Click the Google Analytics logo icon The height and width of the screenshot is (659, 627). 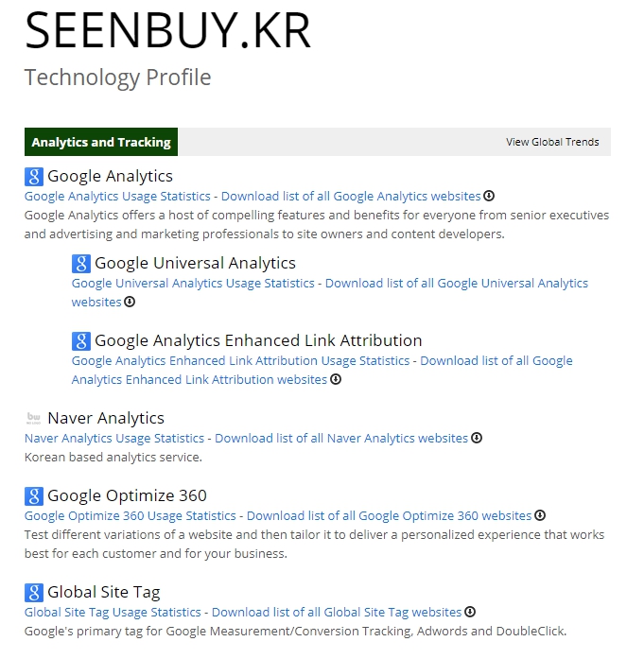click(x=34, y=176)
